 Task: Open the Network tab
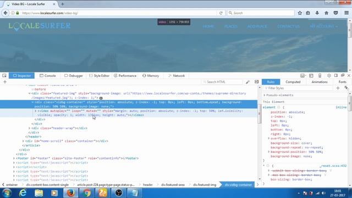click(177, 76)
